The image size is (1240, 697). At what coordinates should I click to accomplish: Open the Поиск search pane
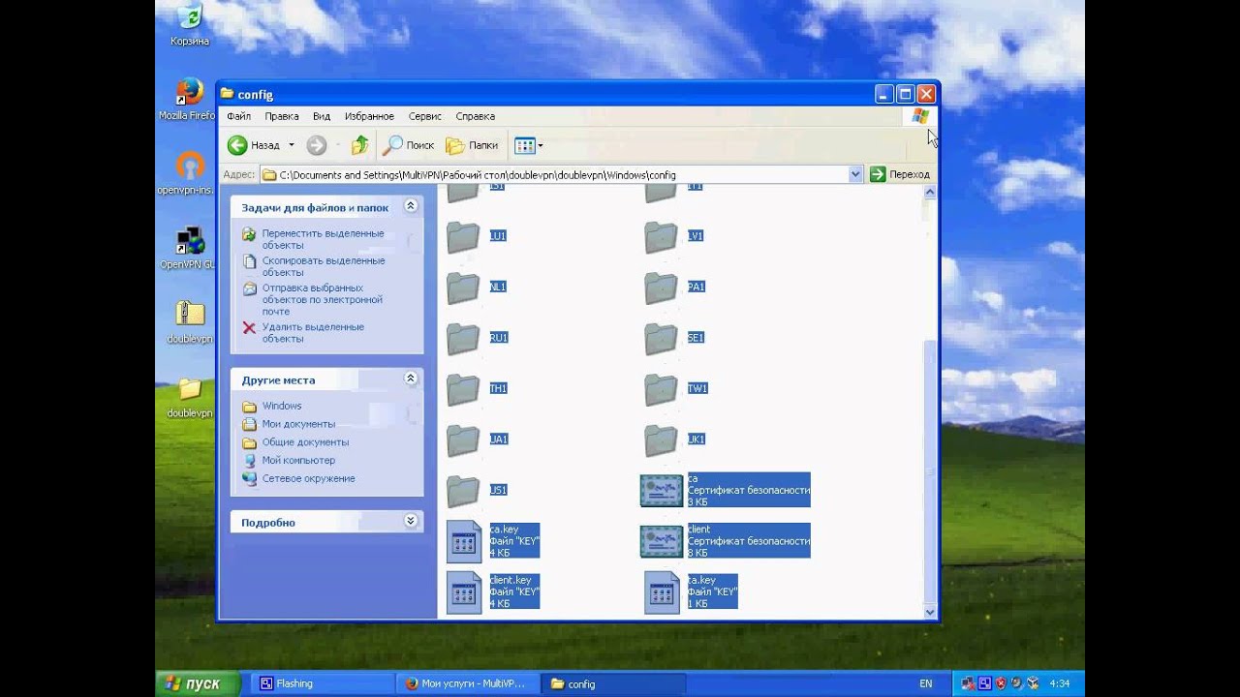coord(408,145)
